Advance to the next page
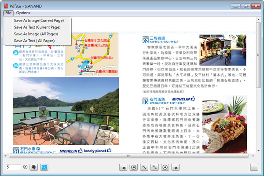This screenshot has width=264, height=176. [x=165, y=167]
